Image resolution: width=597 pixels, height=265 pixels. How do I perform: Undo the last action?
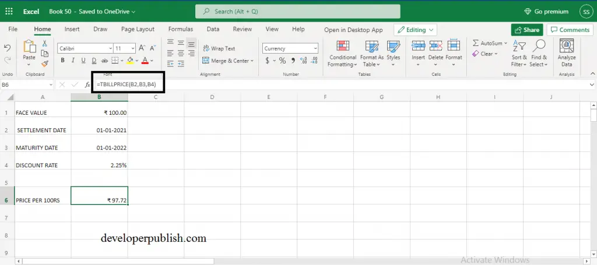[x=7, y=48]
